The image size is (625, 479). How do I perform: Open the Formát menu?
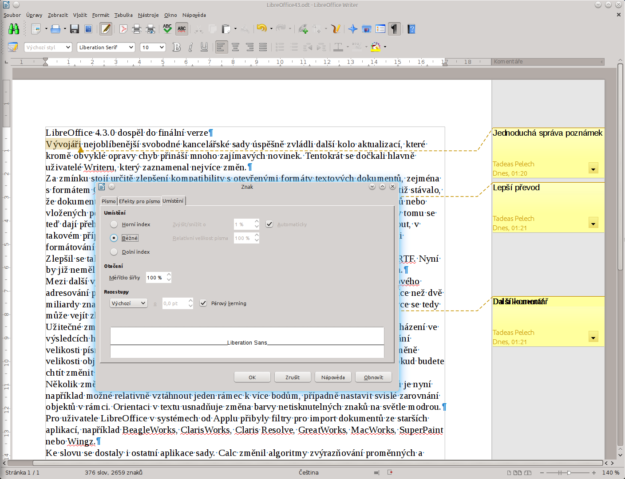point(101,15)
